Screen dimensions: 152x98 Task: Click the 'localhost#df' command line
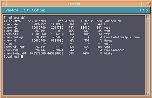[14, 18]
